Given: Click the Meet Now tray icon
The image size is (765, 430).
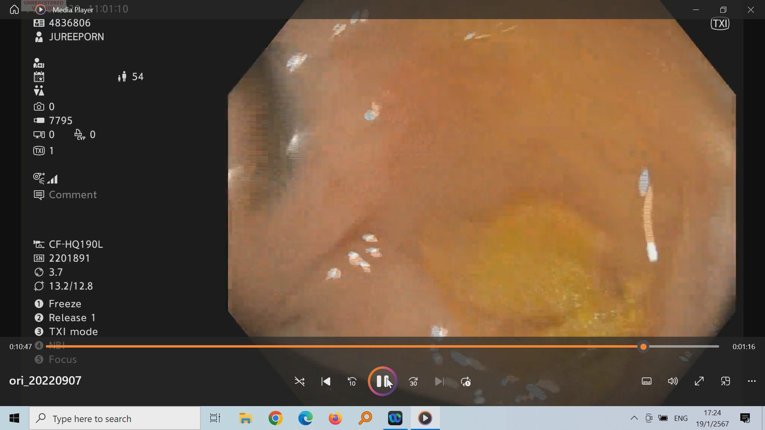Looking at the screenshot, I should 649,418.
